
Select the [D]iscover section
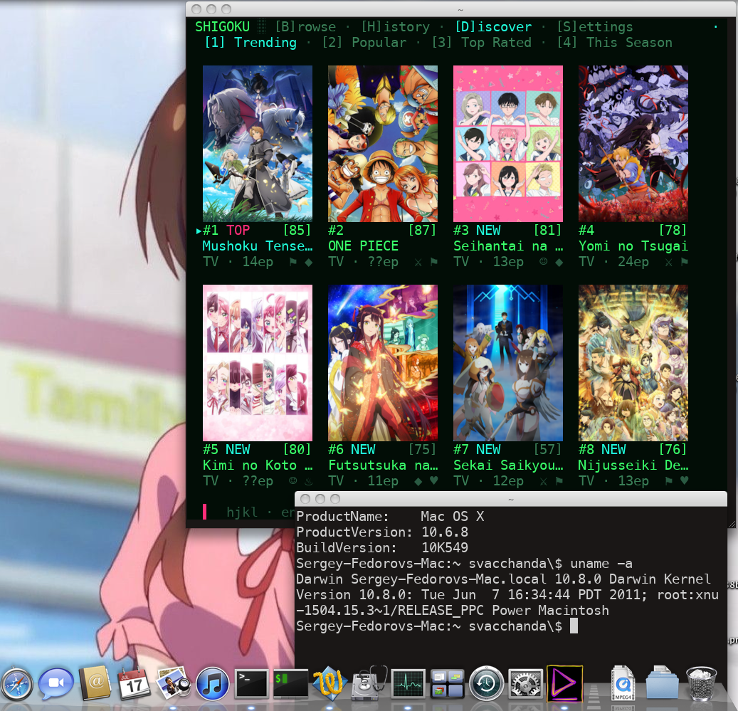tap(493, 27)
